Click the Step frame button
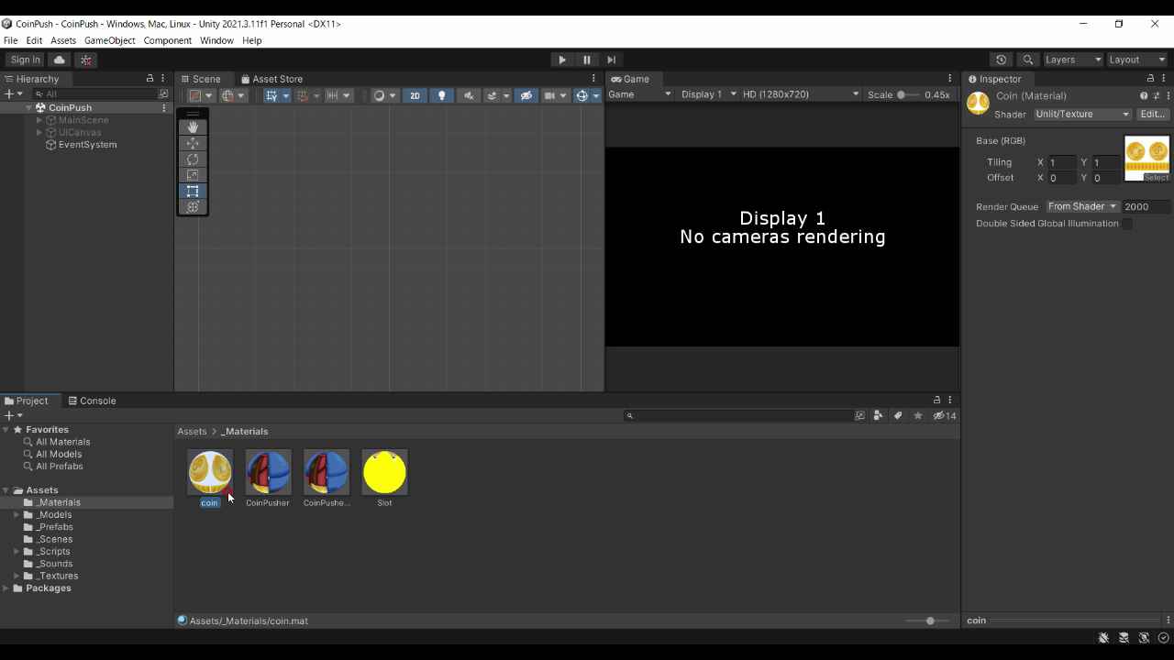1174x660 pixels. [612, 60]
